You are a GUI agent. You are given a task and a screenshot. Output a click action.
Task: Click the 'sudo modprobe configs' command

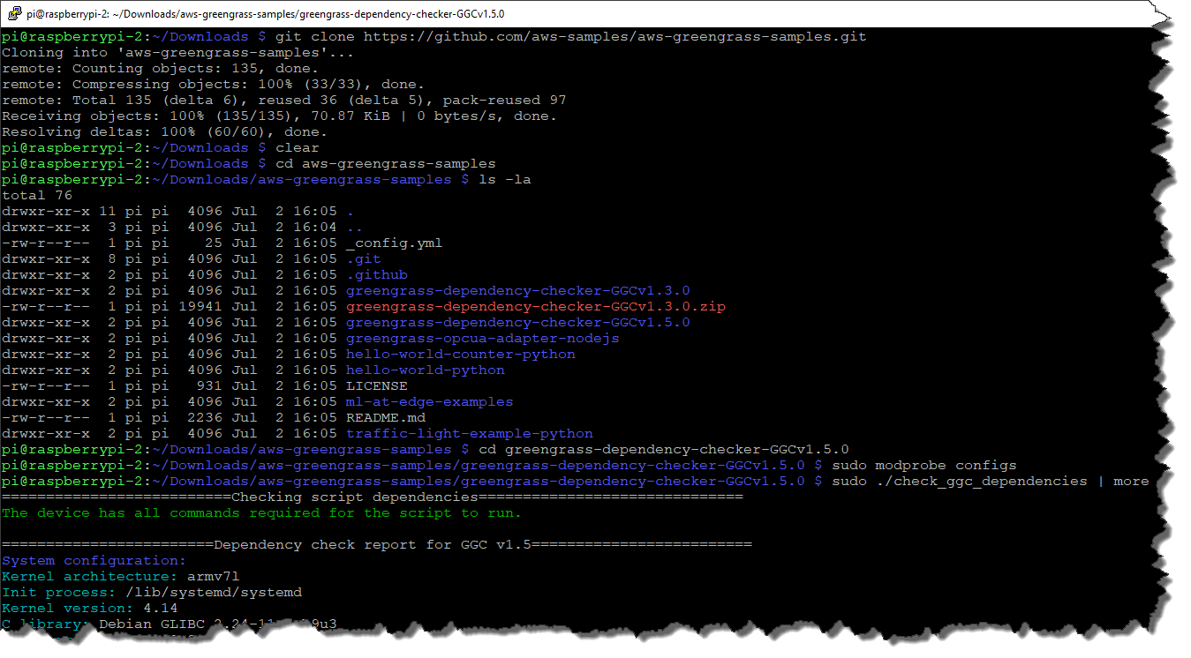(x=924, y=466)
